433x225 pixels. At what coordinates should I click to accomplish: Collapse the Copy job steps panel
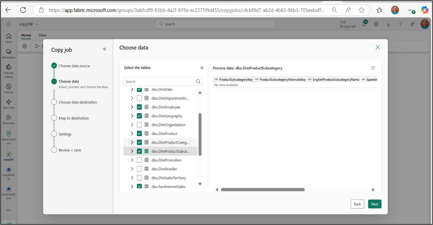click(105, 49)
